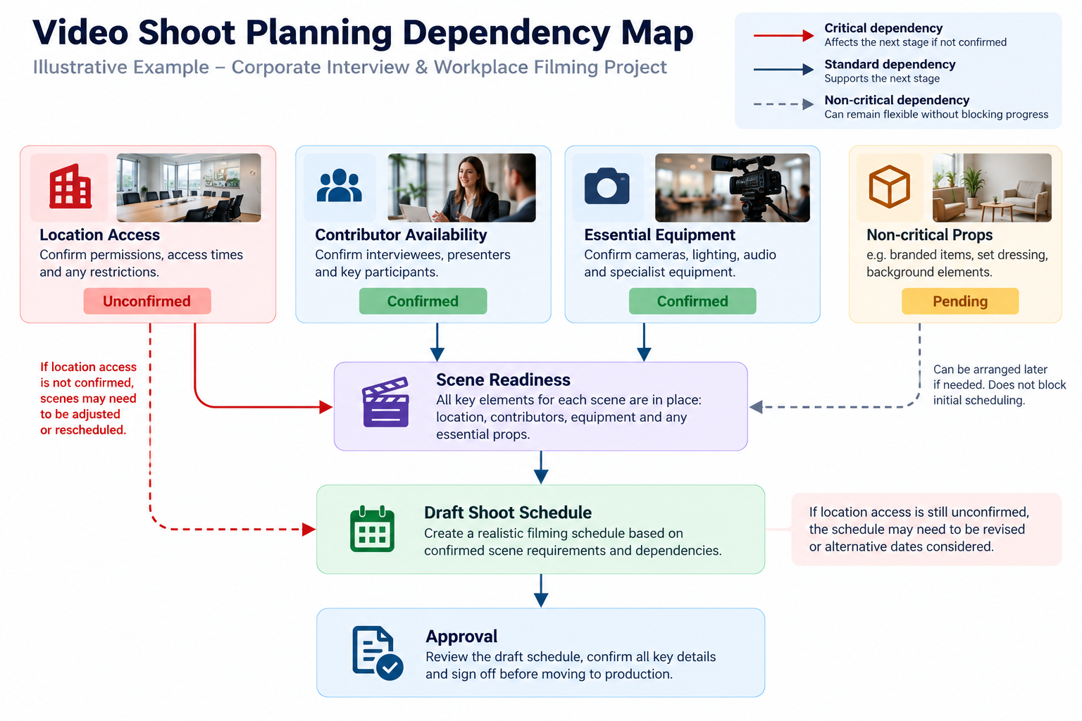Viewport: 1082px width, 721px height.
Task: Click the Location Access heading
Action: coord(99,235)
